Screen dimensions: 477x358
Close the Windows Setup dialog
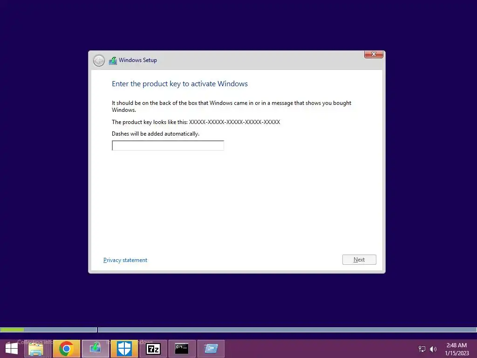pos(374,54)
